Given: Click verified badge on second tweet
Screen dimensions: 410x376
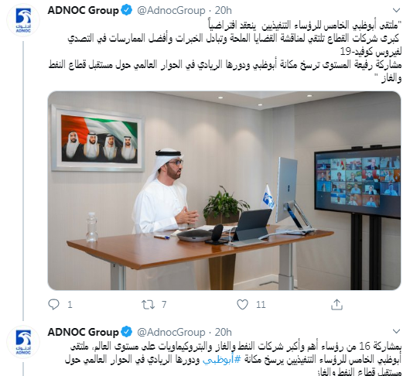Looking at the screenshot, I should click(x=128, y=332).
